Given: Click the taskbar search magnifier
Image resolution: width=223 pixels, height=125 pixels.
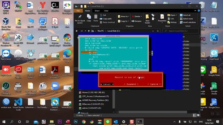Looking at the screenshot, I should click(x=11, y=122).
